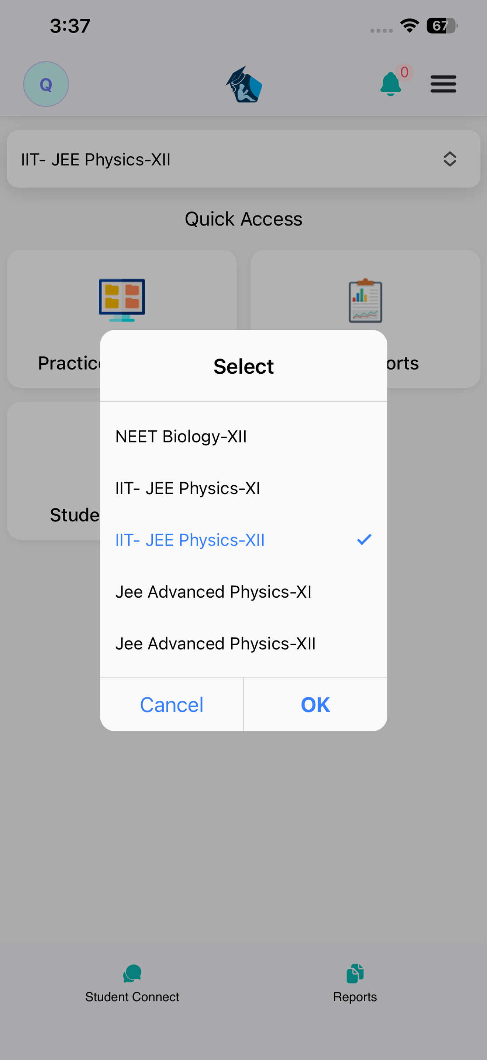This screenshot has height=1060, width=487.
Task: Open the hamburger menu
Action: (443, 84)
